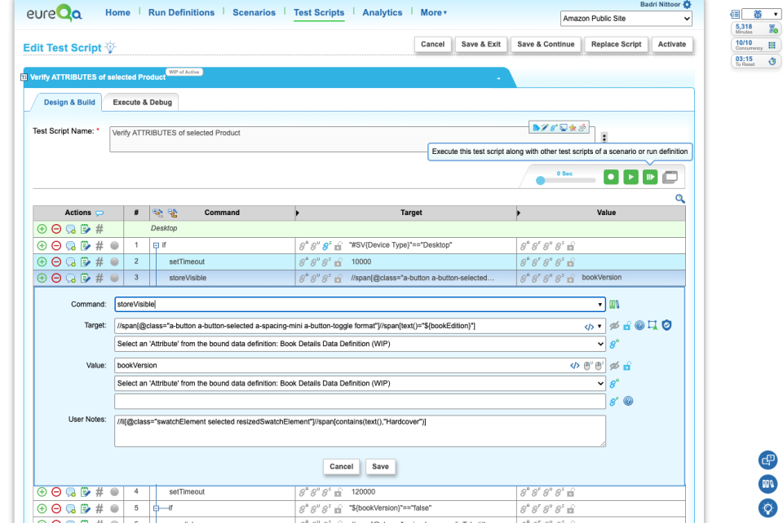Click the code tag icon in Target field

point(589,327)
